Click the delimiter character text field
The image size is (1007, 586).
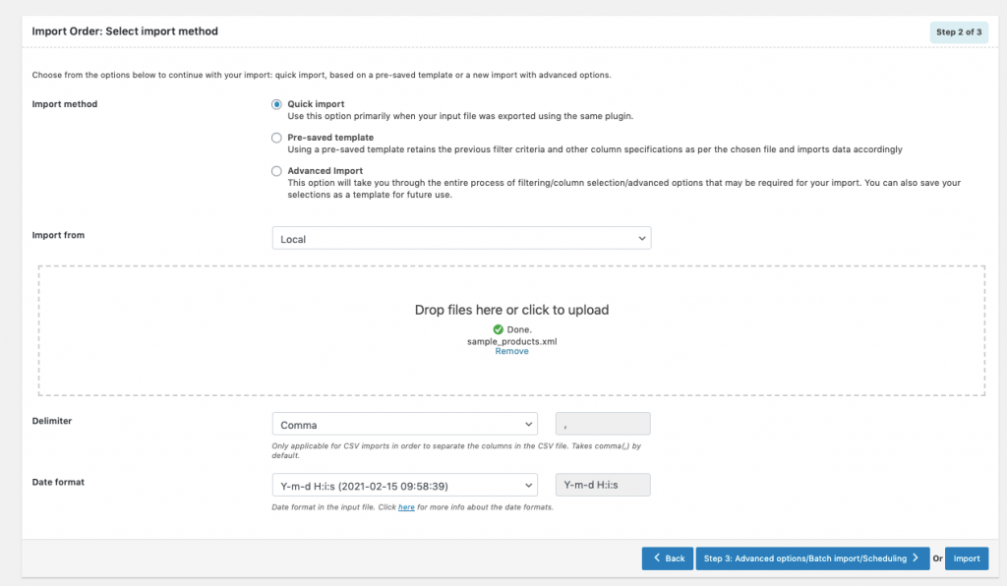click(x=603, y=425)
